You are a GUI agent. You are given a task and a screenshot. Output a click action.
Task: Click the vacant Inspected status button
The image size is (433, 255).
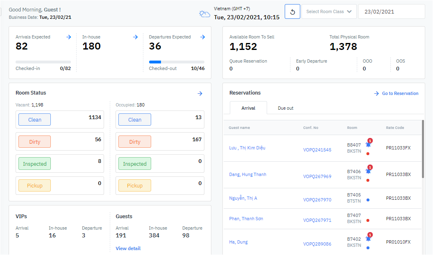coord(35,164)
